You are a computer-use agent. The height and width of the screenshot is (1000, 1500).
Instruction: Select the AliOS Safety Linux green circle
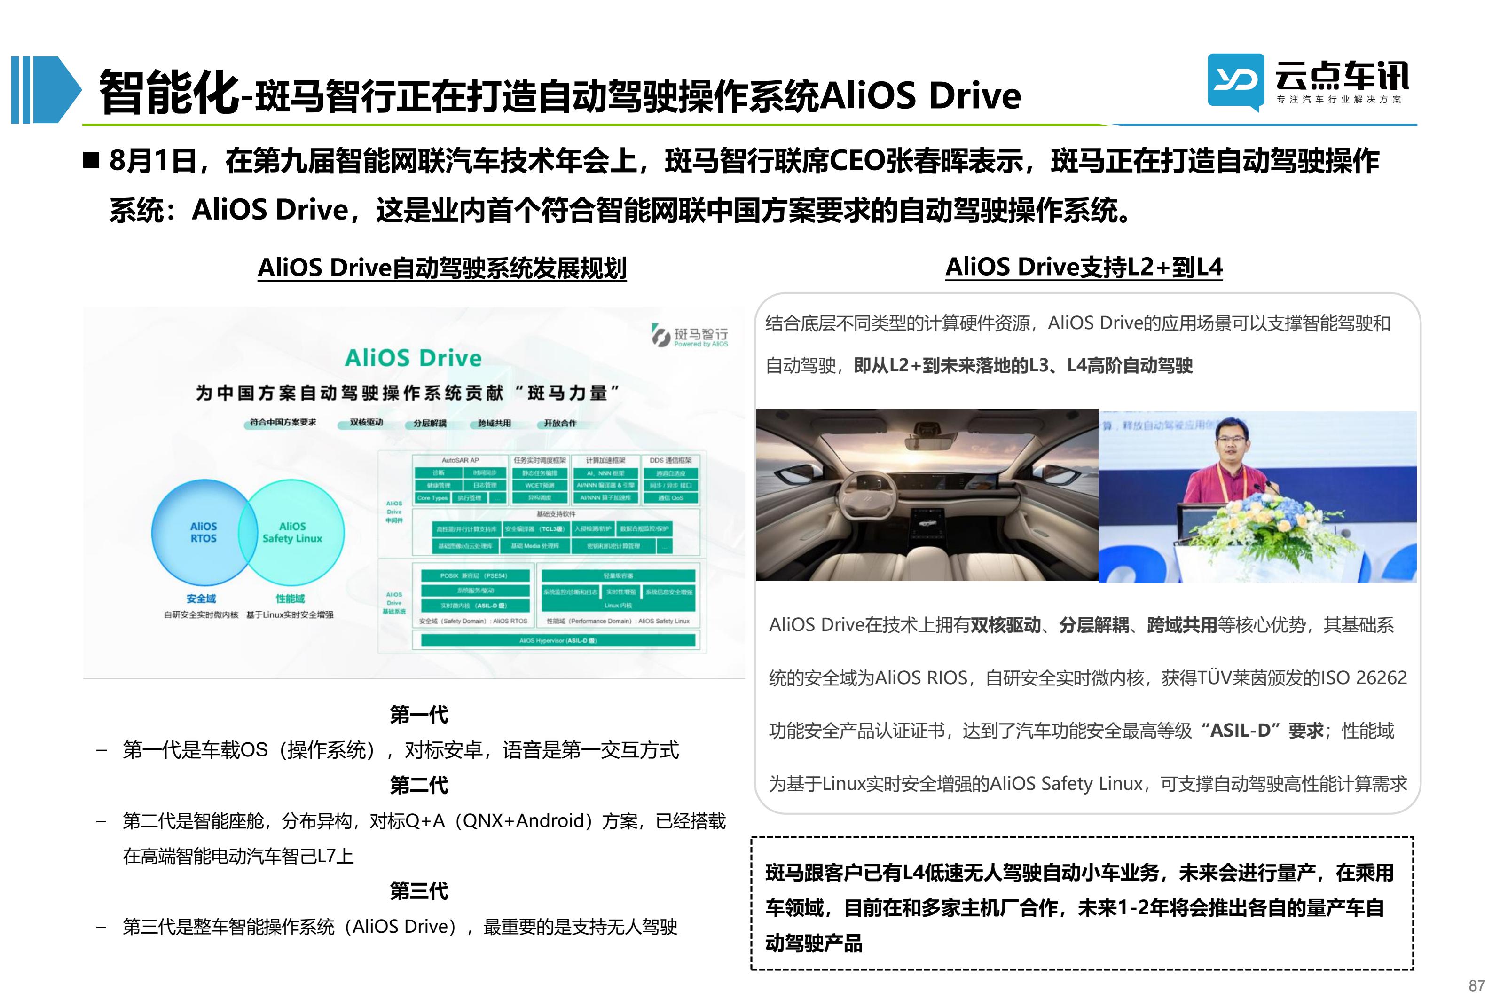click(292, 532)
